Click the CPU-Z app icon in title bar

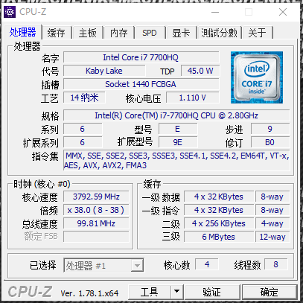point(10,12)
